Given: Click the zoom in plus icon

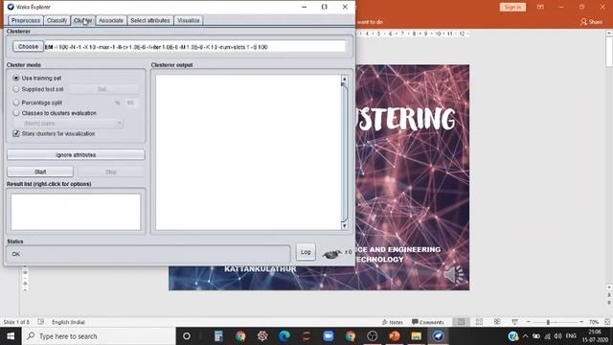Looking at the screenshot, I should [581, 322].
